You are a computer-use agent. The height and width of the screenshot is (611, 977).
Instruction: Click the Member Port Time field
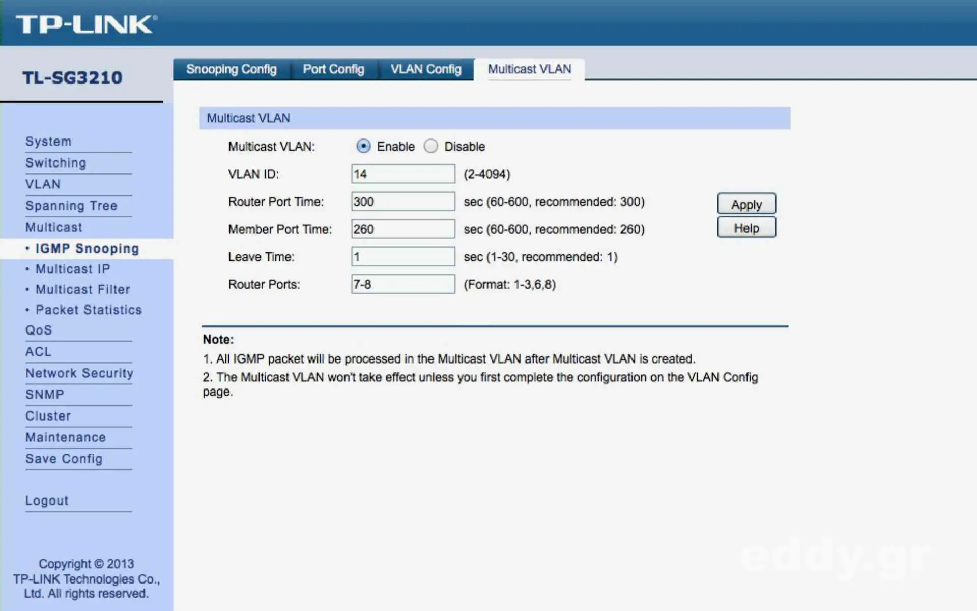(403, 229)
